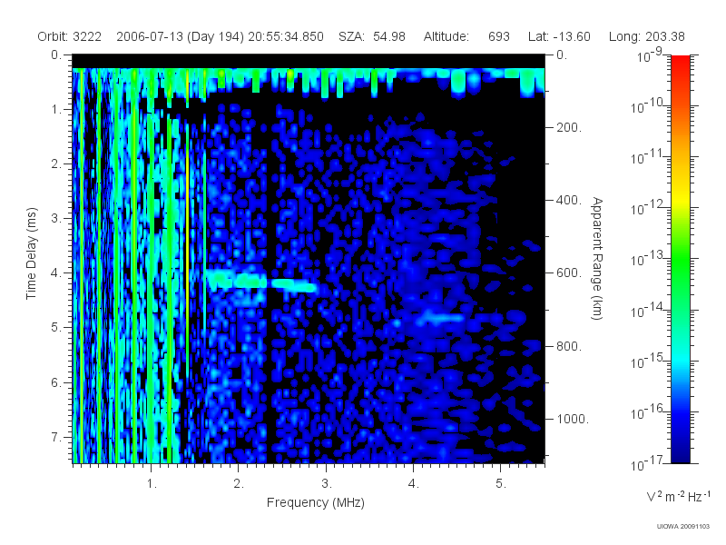Click the SZA: 54.98 value

coord(372,36)
